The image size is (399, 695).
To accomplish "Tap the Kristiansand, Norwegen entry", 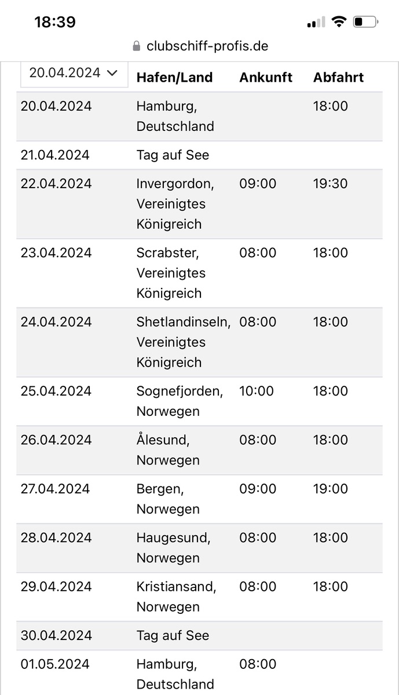I will [x=177, y=597].
